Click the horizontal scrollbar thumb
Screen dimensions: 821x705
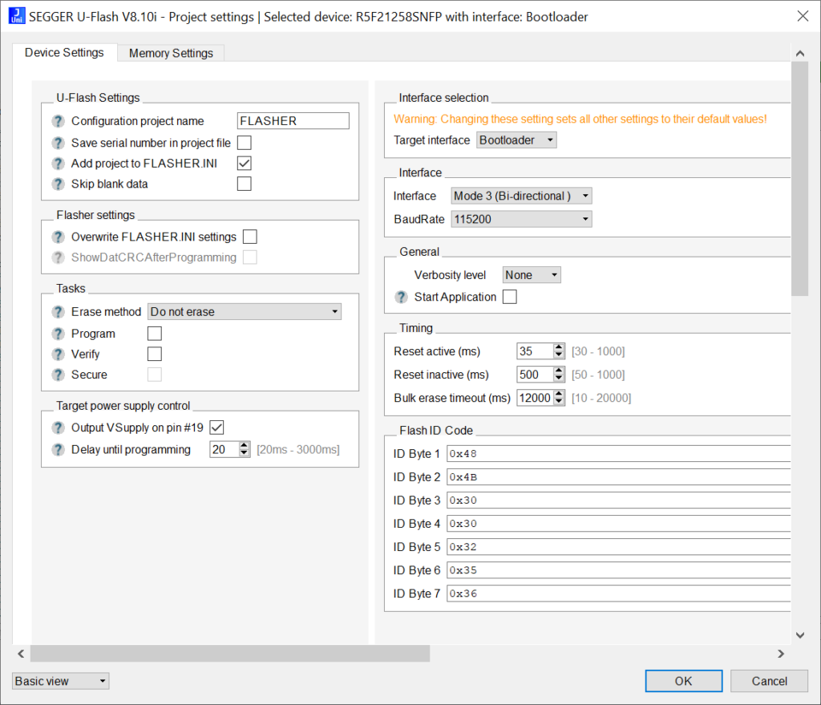(230, 654)
